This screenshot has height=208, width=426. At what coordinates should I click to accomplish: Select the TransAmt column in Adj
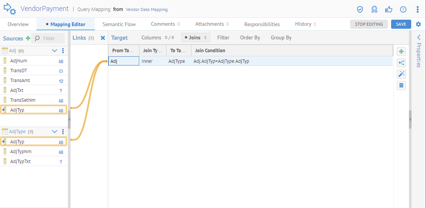[x=20, y=81]
